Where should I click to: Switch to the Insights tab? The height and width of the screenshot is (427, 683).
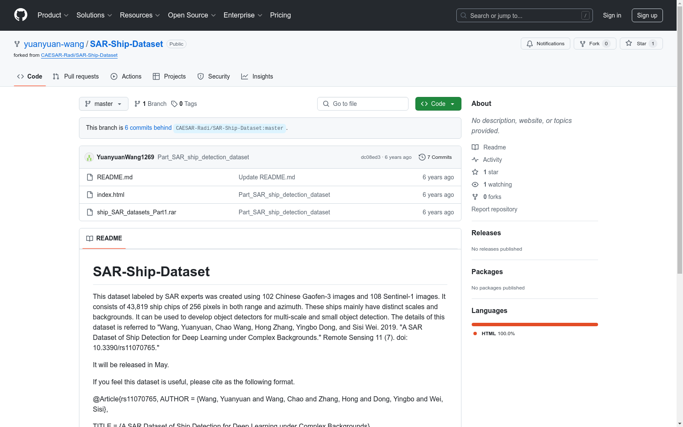click(x=257, y=76)
